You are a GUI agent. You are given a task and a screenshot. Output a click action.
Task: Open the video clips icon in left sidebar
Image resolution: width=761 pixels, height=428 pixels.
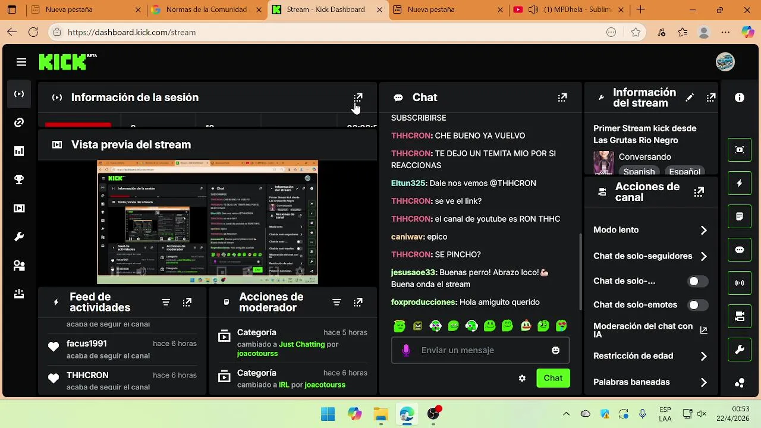tap(19, 208)
